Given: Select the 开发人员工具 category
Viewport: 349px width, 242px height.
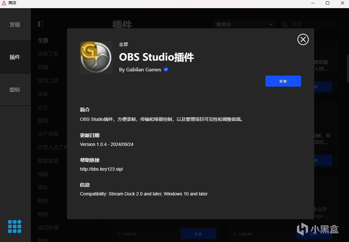Looking at the screenshot, I should (52, 148).
